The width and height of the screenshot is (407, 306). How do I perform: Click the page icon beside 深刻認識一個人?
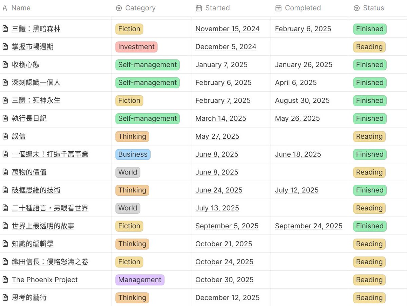[5, 83]
